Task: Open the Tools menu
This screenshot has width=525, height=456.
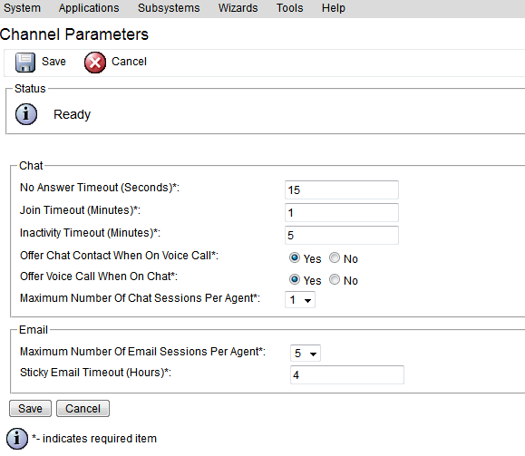Action: click(289, 7)
